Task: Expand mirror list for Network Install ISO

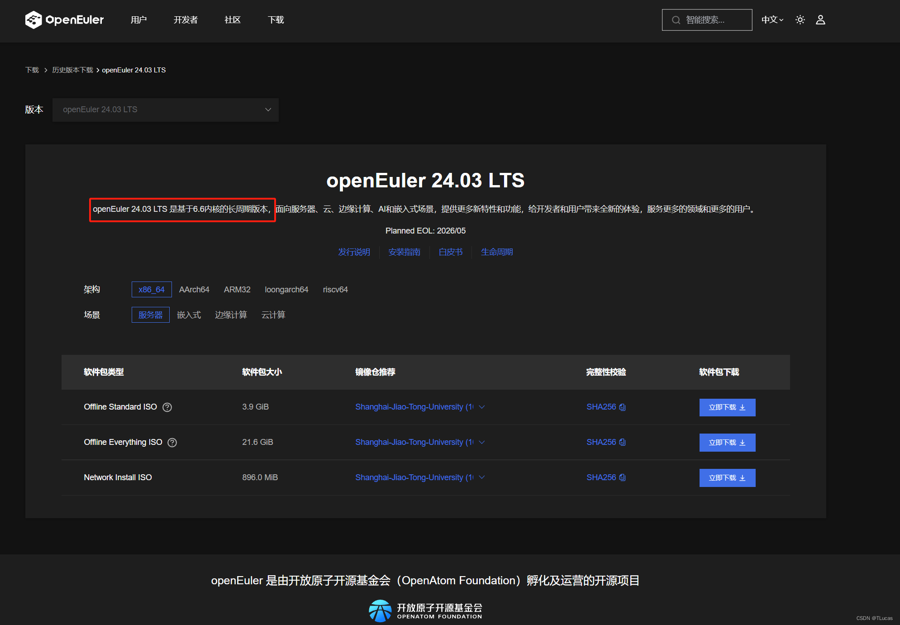Action: point(482,477)
